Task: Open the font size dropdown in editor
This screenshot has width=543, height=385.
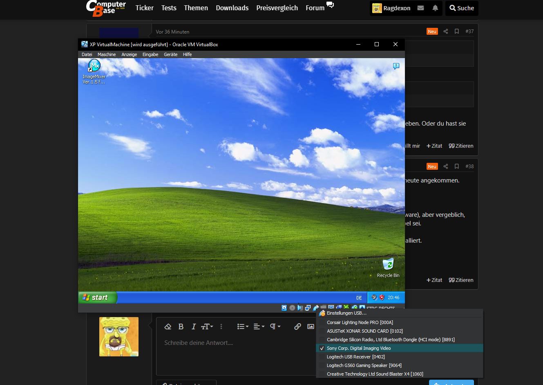Action: click(x=207, y=326)
